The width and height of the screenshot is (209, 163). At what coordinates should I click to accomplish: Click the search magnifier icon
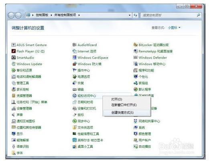point(199,15)
